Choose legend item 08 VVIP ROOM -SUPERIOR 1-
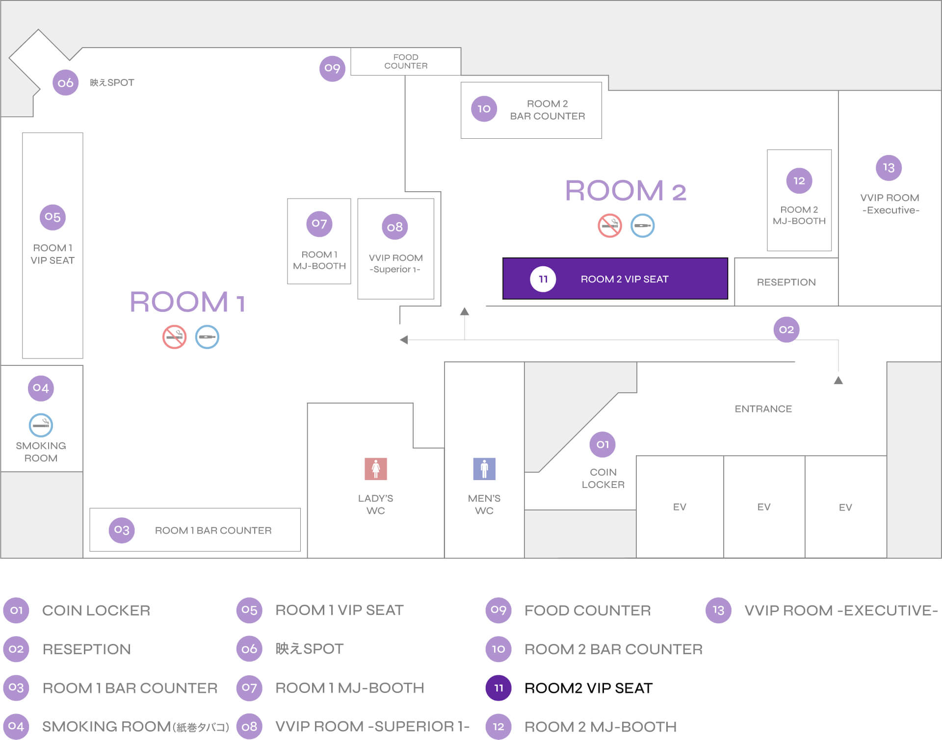The height and width of the screenshot is (740, 942). tap(372, 726)
